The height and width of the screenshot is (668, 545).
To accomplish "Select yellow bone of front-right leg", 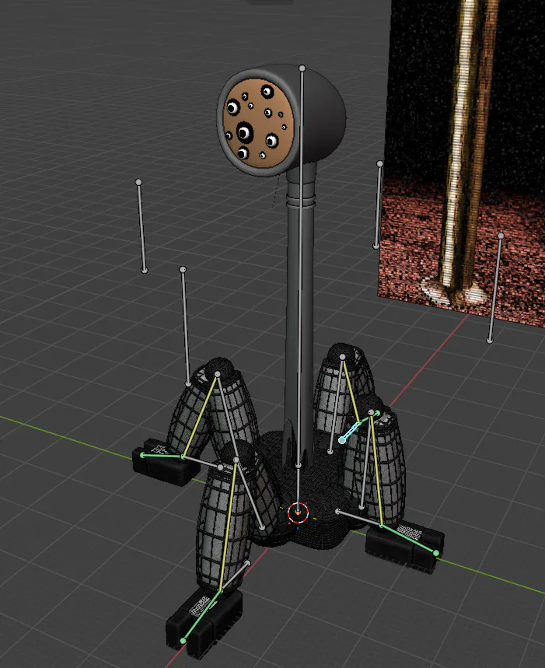I will 376,469.
